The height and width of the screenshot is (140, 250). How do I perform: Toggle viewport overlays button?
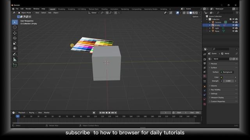point(177,13)
